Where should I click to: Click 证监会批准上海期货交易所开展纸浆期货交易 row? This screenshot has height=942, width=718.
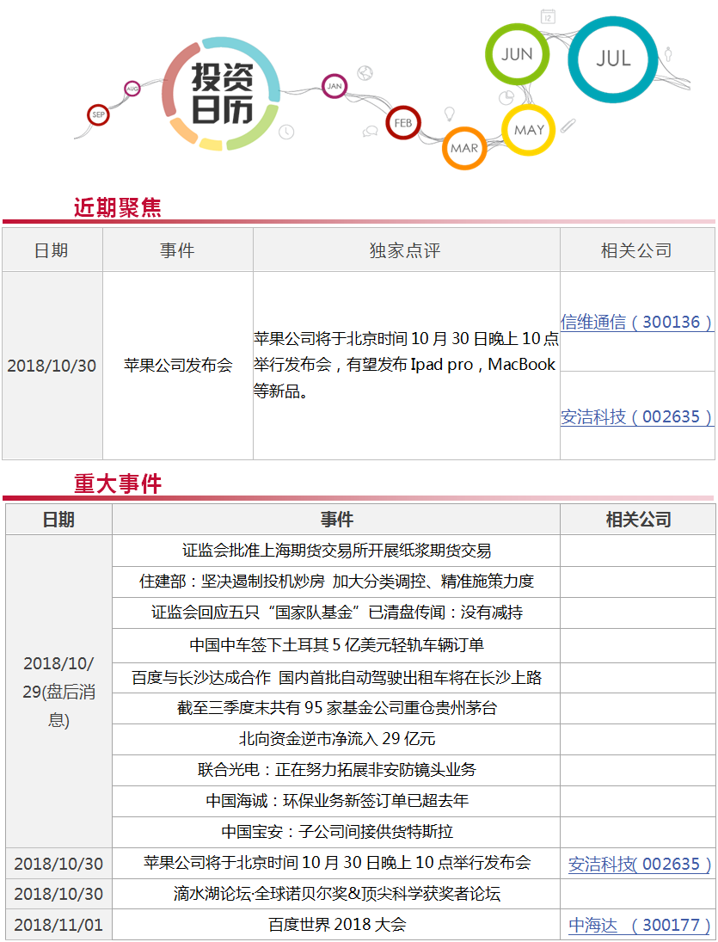click(x=336, y=551)
